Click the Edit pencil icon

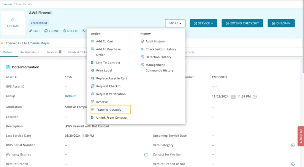[31, 31]
